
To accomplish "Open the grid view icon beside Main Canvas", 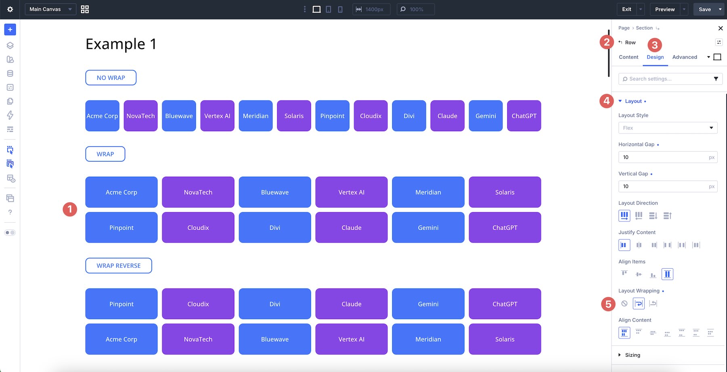I will coord(85,9).
